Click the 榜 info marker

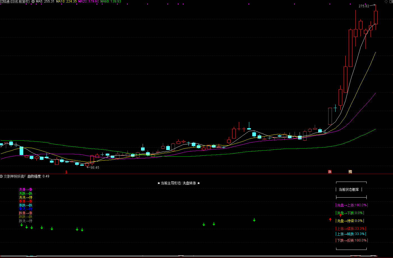point(350,172)
